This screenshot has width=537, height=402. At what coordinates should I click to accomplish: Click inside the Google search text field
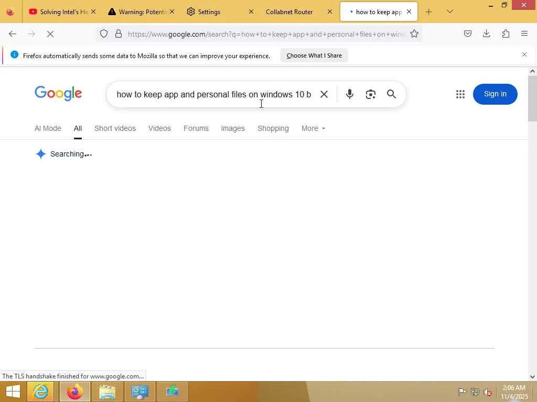pos(214,94)
